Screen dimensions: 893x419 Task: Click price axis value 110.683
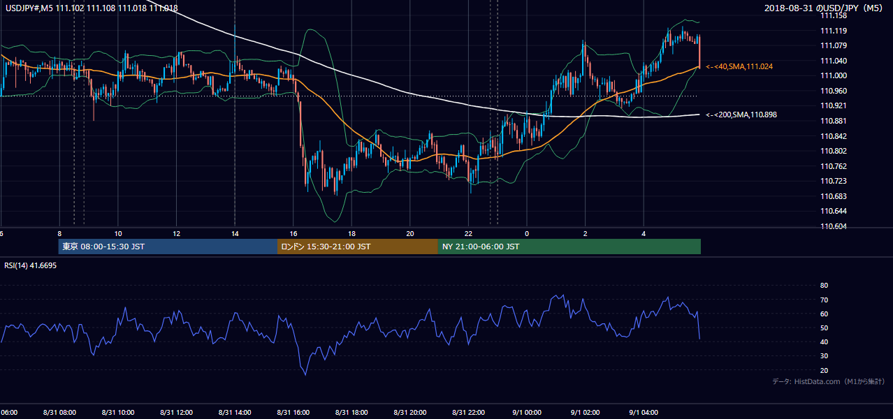(x=833, y=196)
